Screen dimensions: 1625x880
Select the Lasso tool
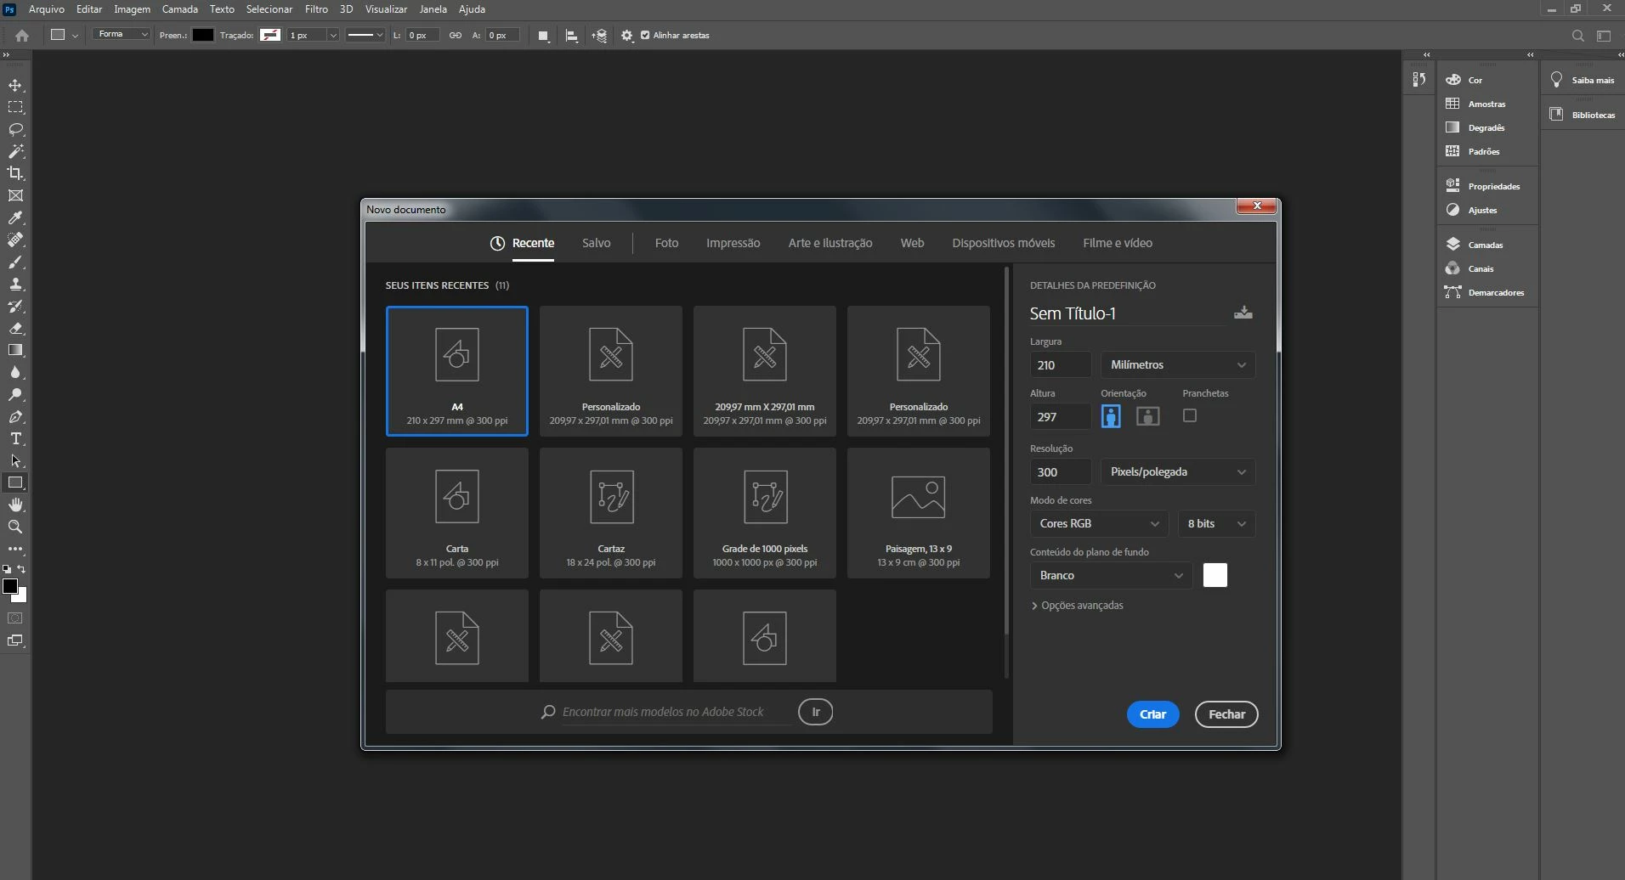(15, 129)
